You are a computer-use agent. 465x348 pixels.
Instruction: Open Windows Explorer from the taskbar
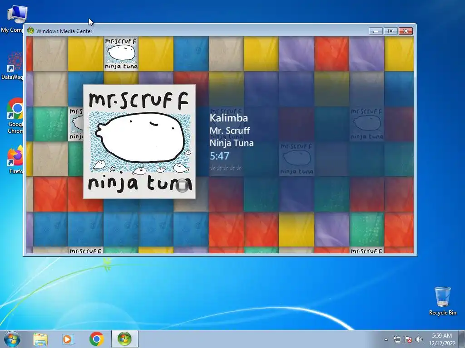point(40,339)
